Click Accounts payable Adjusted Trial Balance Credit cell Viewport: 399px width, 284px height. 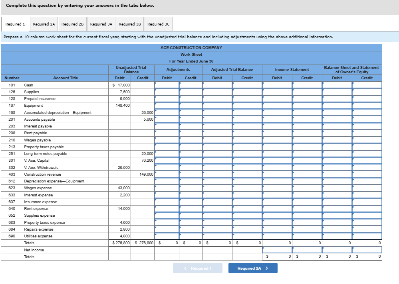point(247,119)
